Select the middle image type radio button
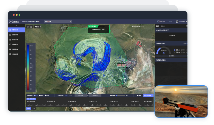Screen dimensions: 214x125 tap(40, 95)
